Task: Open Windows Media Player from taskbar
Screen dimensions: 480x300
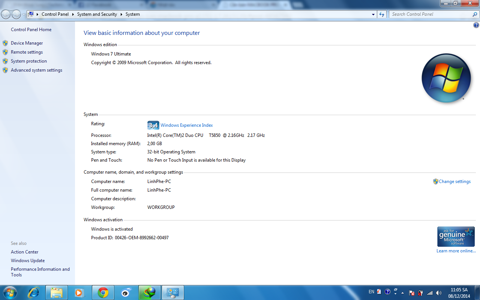Action: (x=79, y=292)
